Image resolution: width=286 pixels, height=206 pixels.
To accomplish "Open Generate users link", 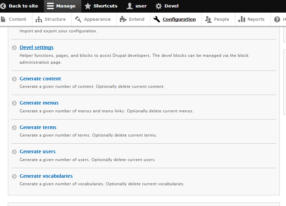I will point(37,152).
